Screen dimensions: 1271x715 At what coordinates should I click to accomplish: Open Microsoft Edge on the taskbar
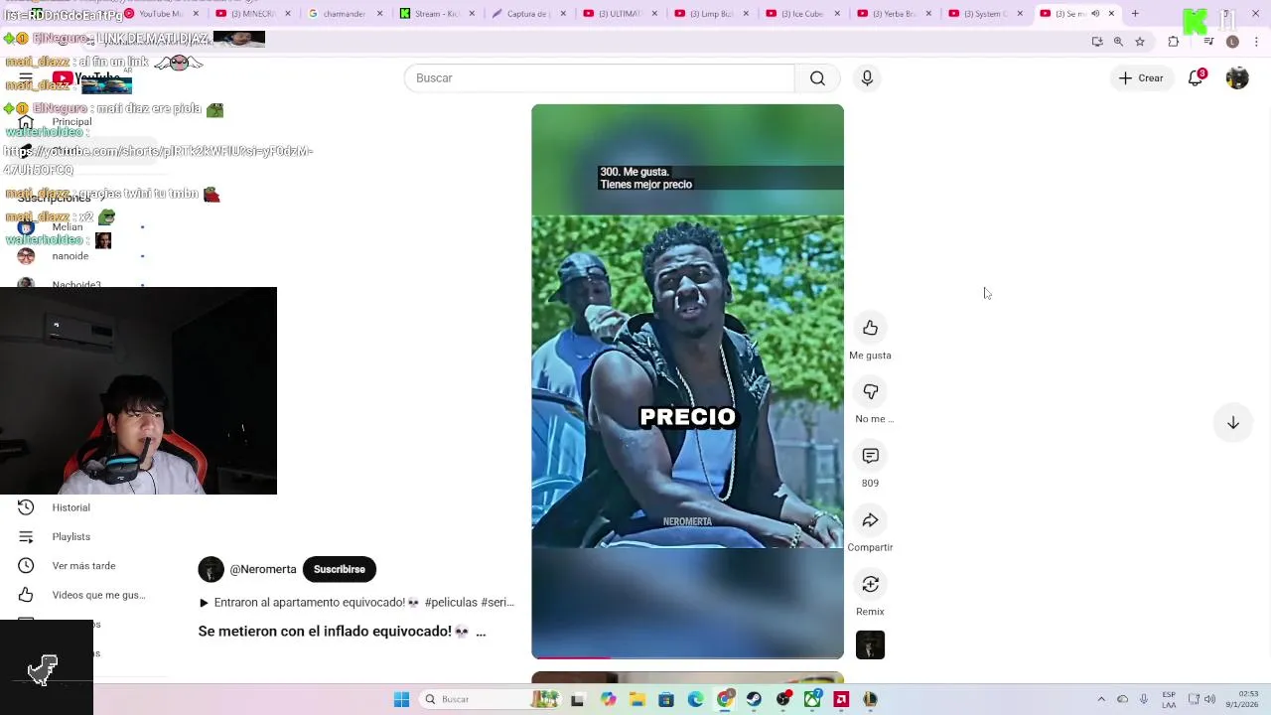click(695, 699)
